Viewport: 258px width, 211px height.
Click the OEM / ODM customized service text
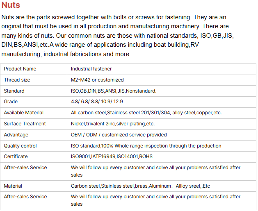click(x=119, y=135)
